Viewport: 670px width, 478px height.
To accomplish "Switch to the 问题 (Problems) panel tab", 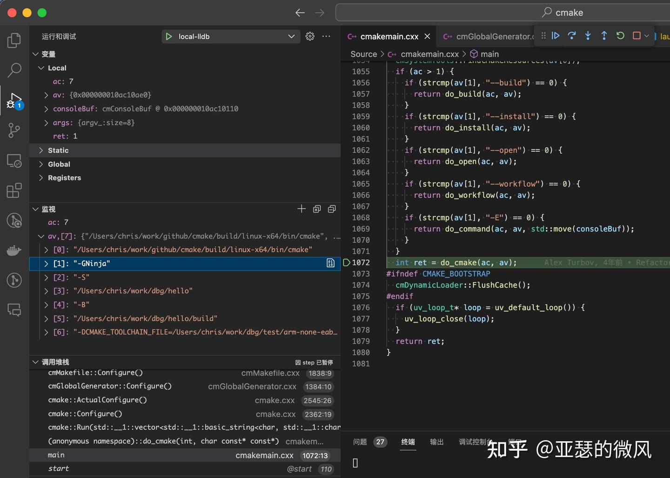I will (x=360, y=442).
